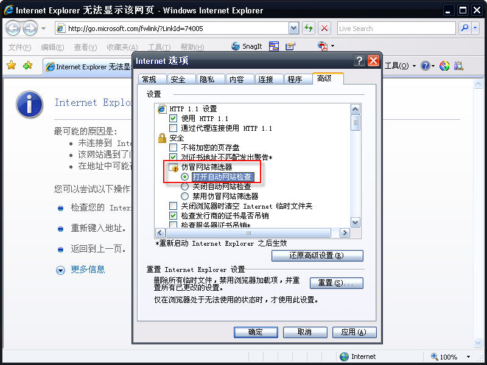Image resolution: width=487 pixels, height=365 pixels.
Task: Click the settings list vertical scrollbar thumb
Action: pos(356,123)
